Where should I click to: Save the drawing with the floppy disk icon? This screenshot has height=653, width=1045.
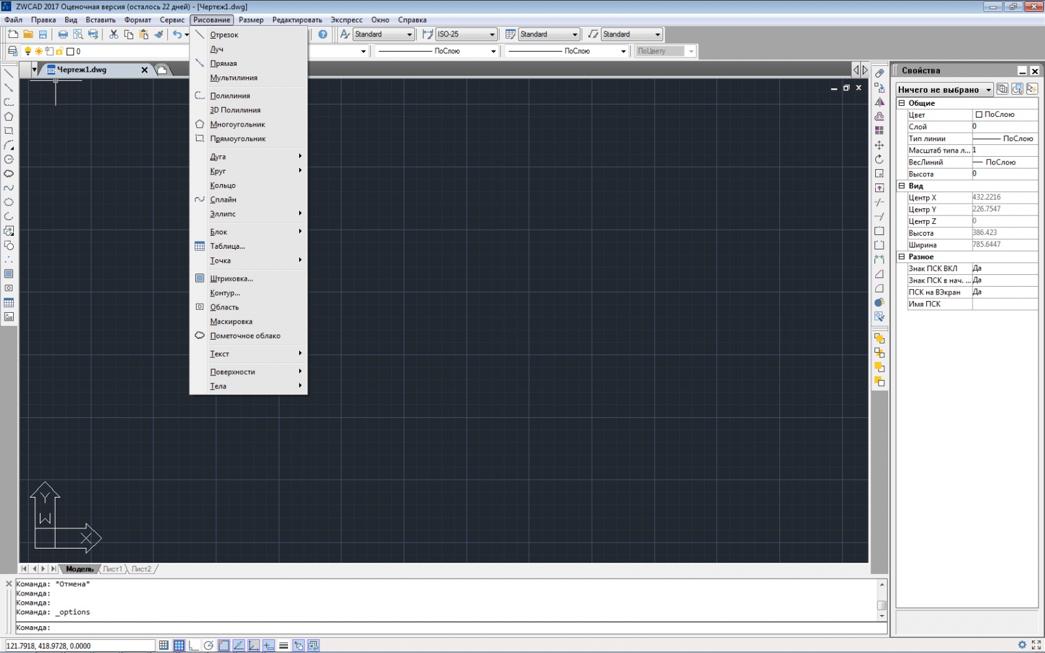pyautogui.click(x=43, y=34)
